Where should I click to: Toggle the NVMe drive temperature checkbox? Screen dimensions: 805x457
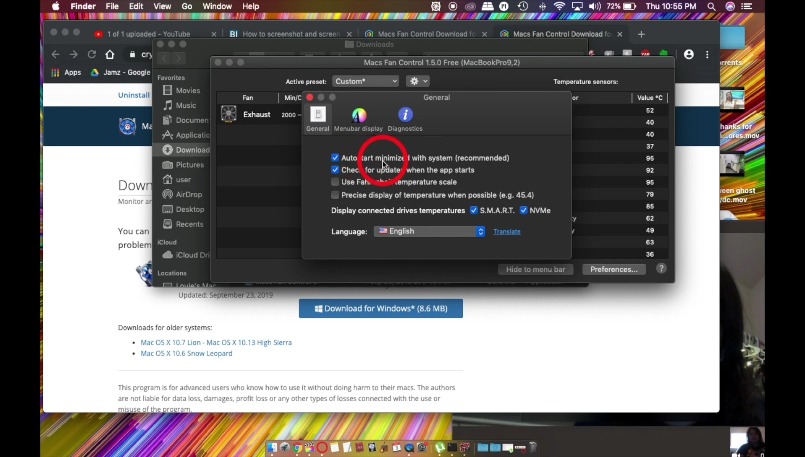524,210
